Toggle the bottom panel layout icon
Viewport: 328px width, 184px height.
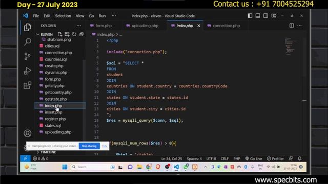pyautogui.click(x=258, y=16)
